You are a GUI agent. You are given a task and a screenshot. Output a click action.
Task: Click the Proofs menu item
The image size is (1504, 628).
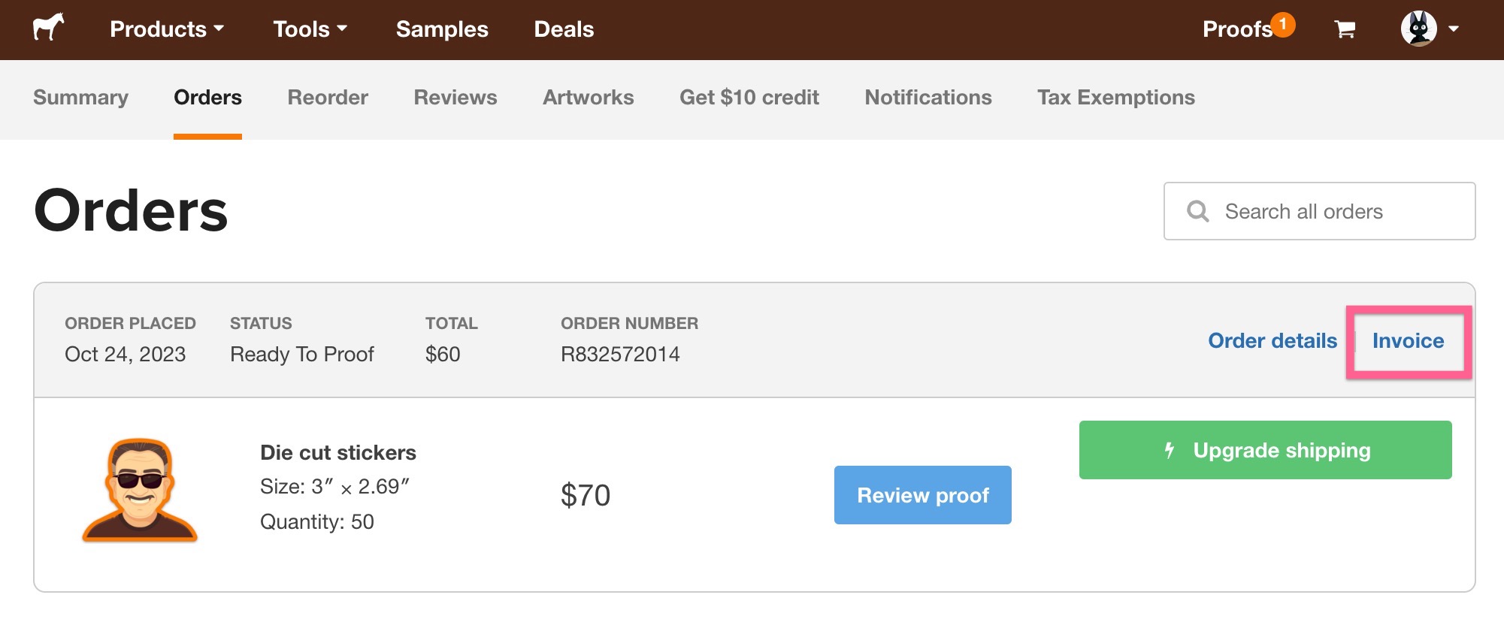[1236, 29]
